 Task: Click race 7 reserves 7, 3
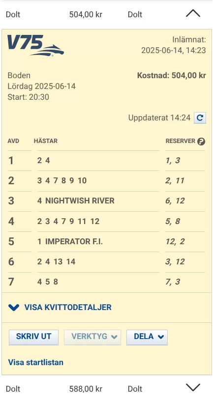tap(173, 282)
